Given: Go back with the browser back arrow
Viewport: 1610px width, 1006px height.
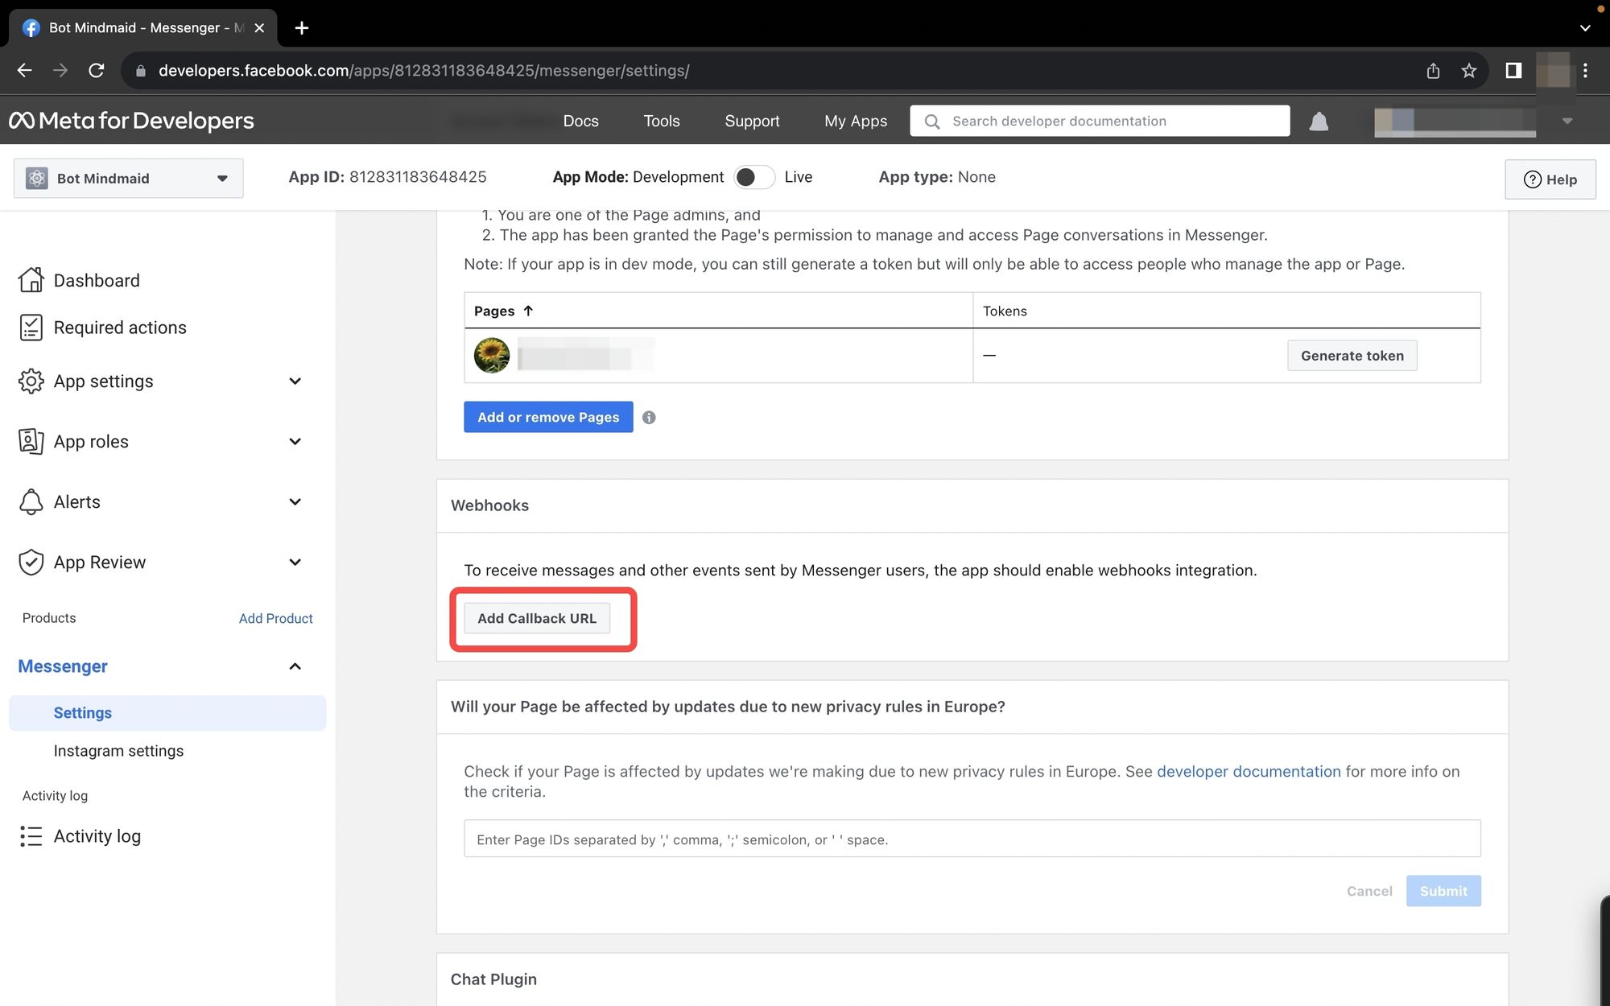Looking at the screenshot, I should pyautogui.click(x=24, y=71).
